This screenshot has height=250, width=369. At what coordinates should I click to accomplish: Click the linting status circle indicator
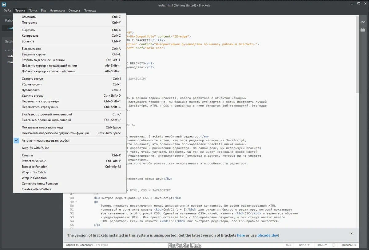coord(333,245)
